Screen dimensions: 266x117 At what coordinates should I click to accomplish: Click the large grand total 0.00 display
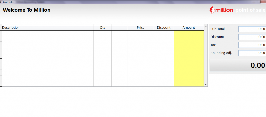[238, 65]
